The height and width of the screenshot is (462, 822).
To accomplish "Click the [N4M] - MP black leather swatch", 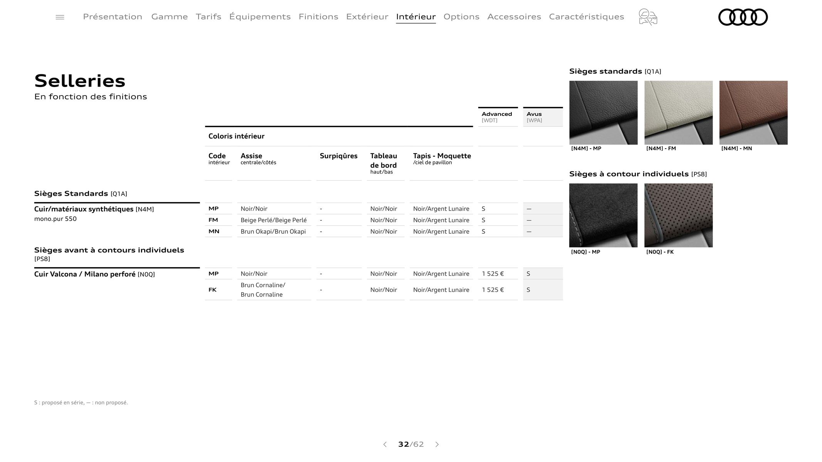I will click(x=603, y=112).
